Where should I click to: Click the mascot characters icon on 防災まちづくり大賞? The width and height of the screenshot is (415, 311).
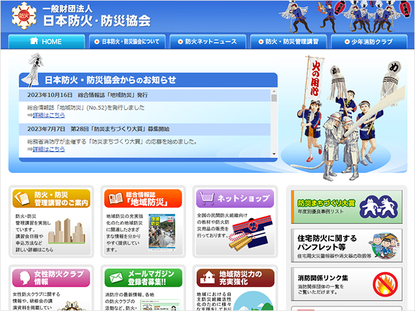379,207
